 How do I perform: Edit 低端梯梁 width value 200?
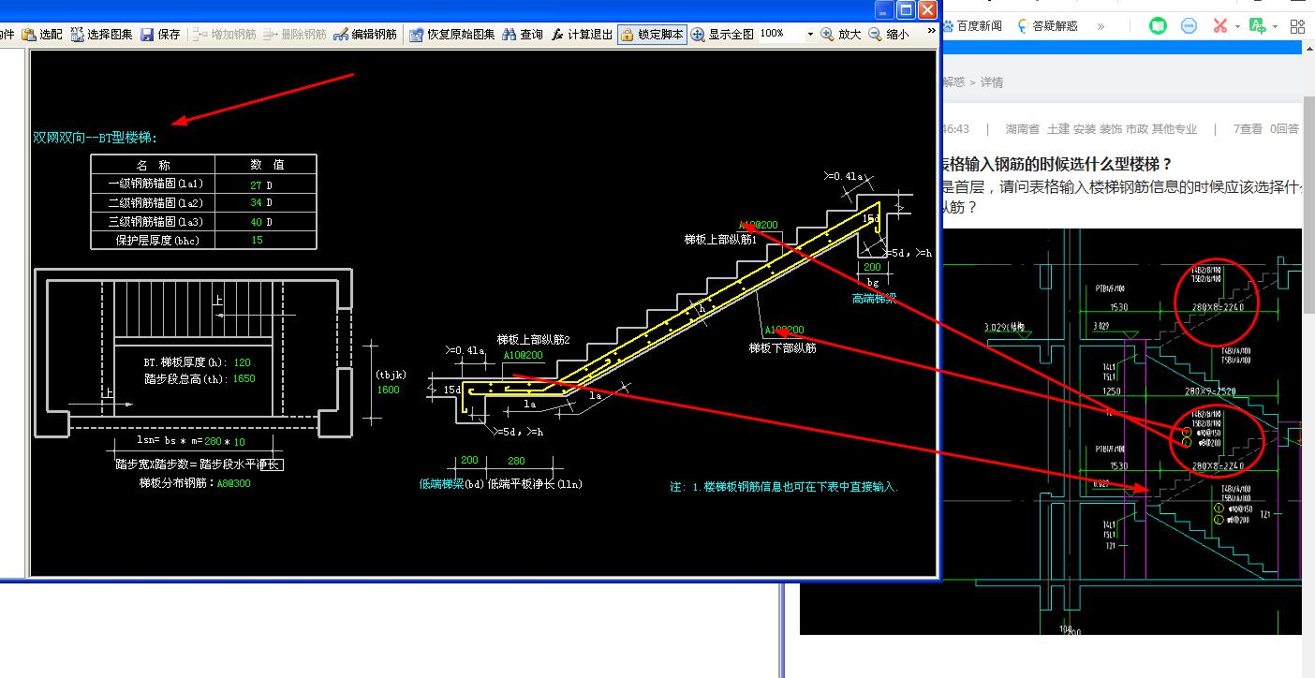coord(469,461)
